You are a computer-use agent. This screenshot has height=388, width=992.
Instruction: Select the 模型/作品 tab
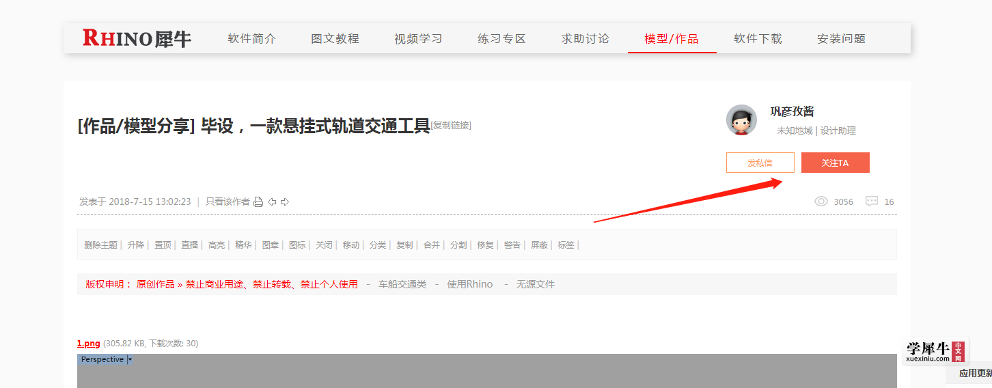pyautogui.click(x=672, y=39)
